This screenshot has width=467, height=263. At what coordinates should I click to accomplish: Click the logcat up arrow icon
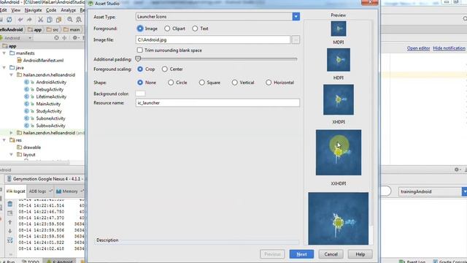9,222
